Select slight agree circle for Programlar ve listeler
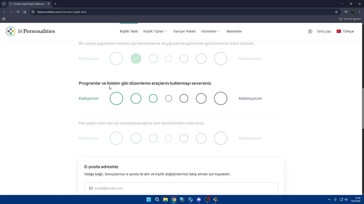The image size is (364, 204). [153, 98]
